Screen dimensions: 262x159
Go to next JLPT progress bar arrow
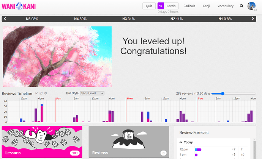[x=253, y=19]
